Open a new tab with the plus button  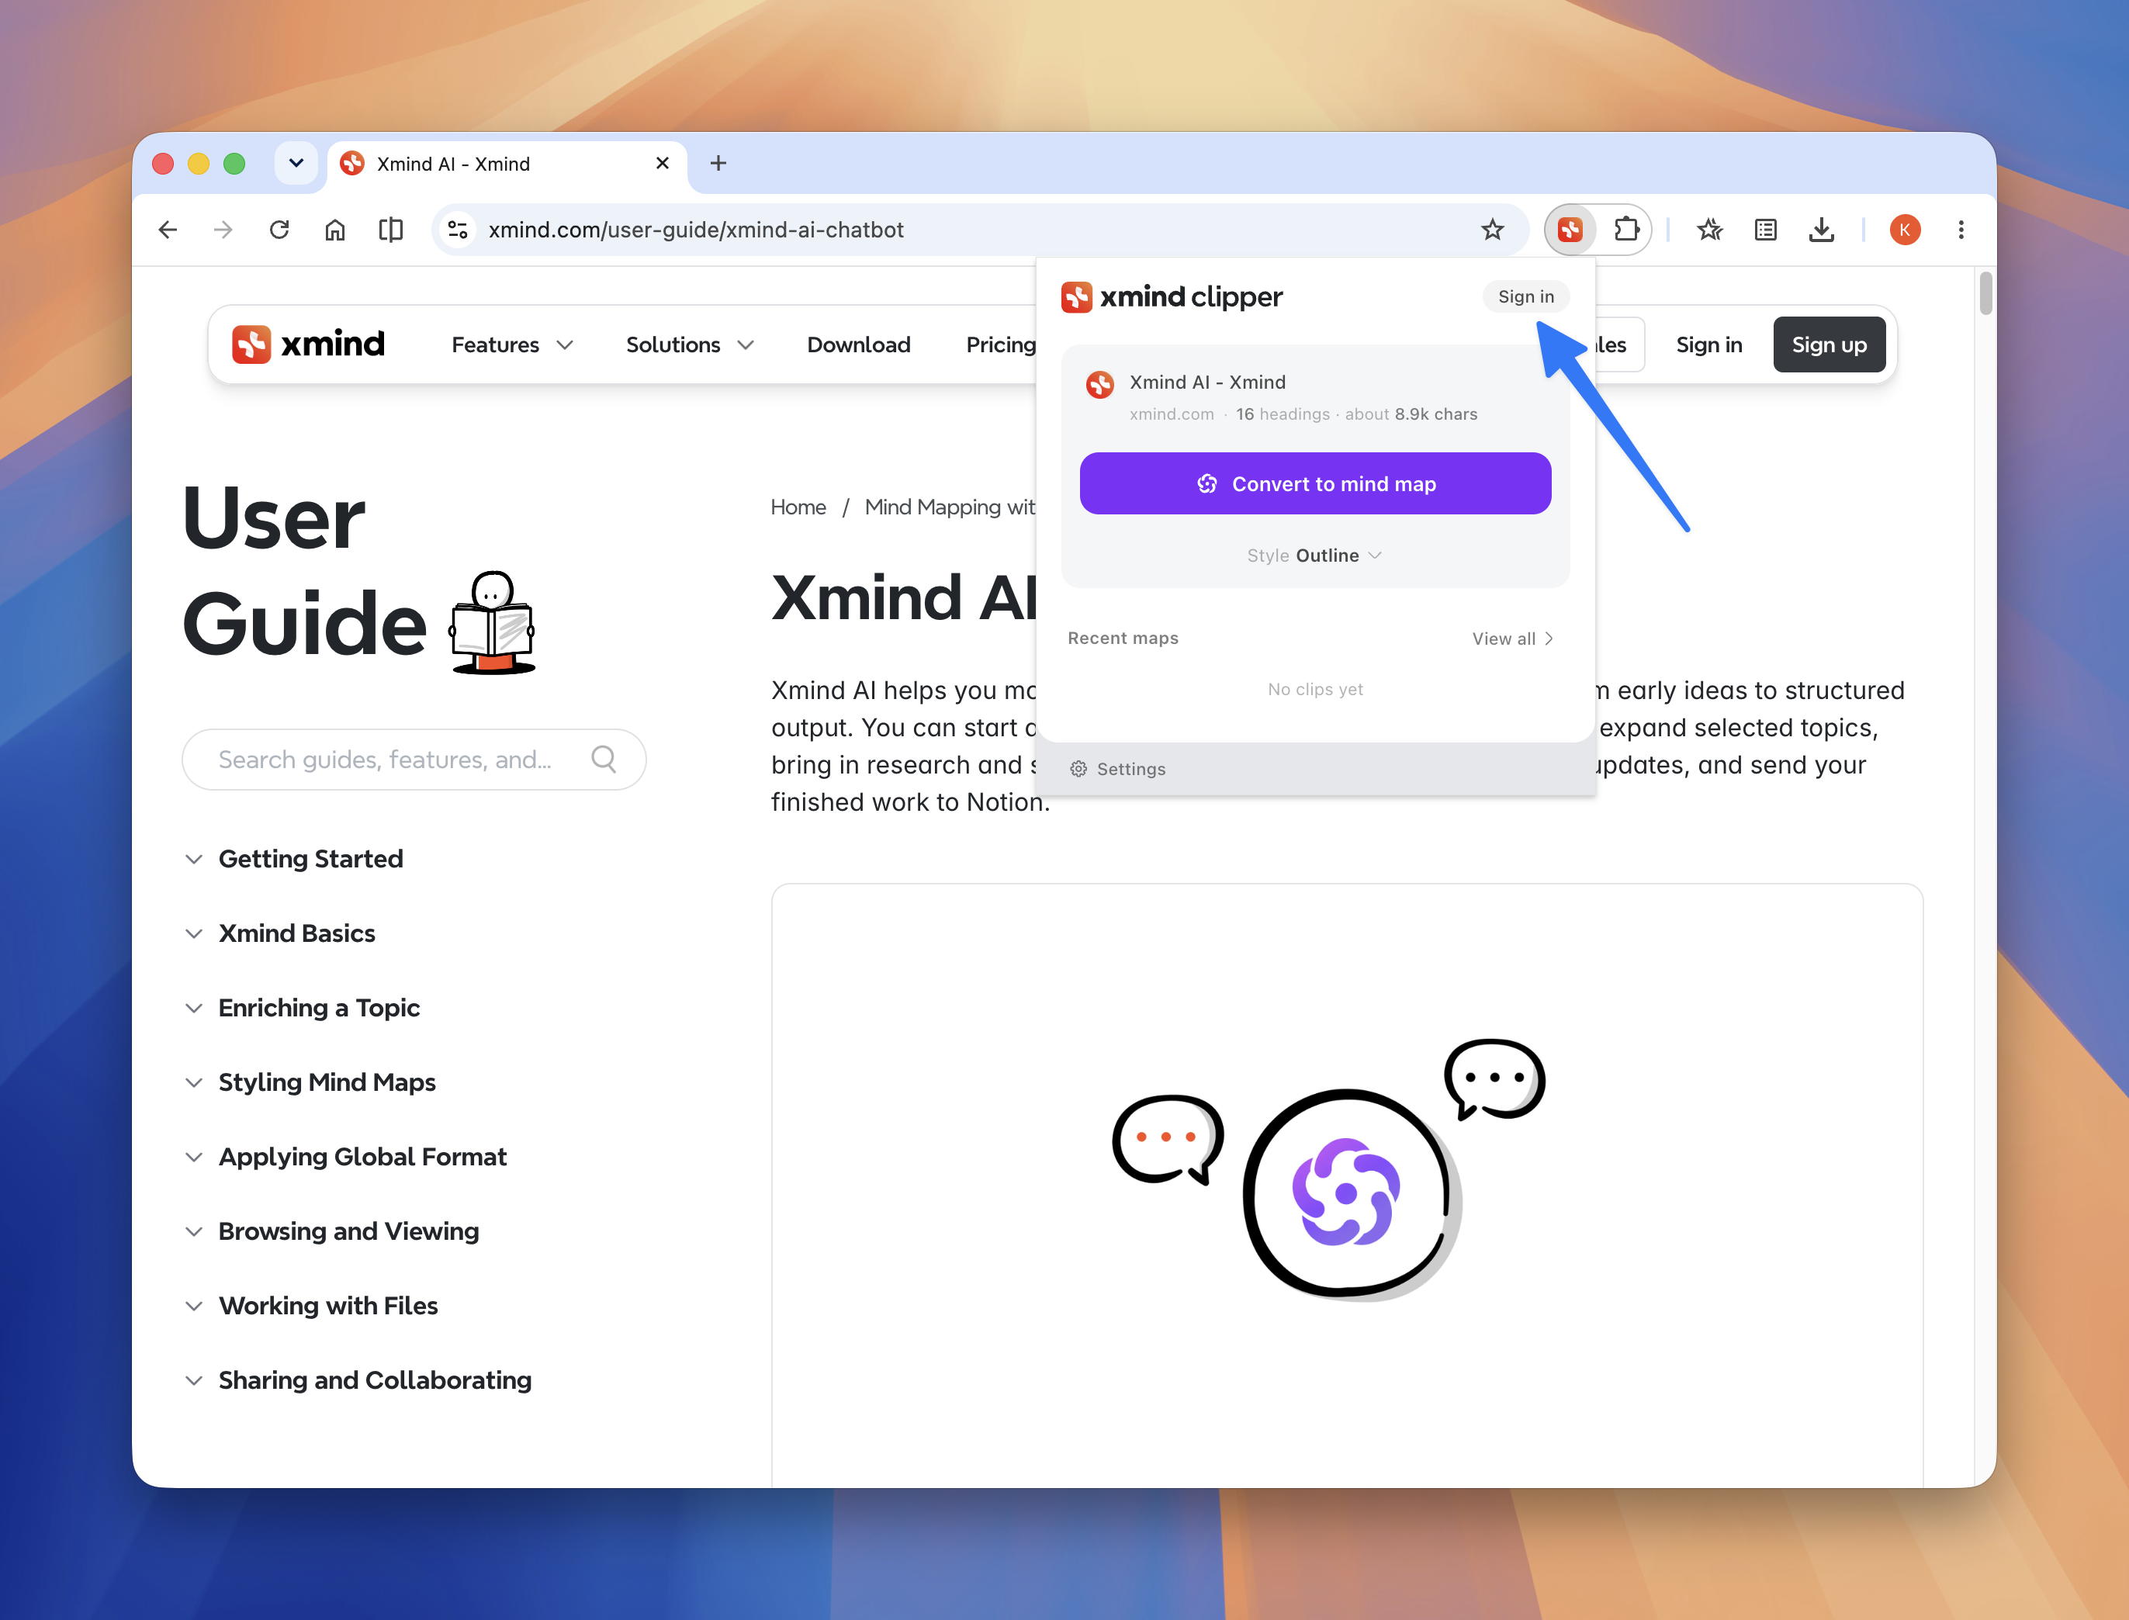[x=718, y=163]
